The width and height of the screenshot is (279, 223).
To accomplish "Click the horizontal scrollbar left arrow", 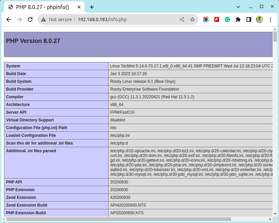I will click(4, 219).
